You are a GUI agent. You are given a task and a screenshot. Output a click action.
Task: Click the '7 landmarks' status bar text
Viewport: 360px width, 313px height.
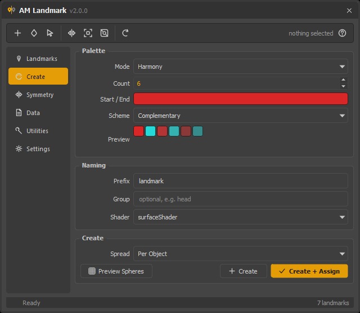pyautogui.click(x=333, y=303)
